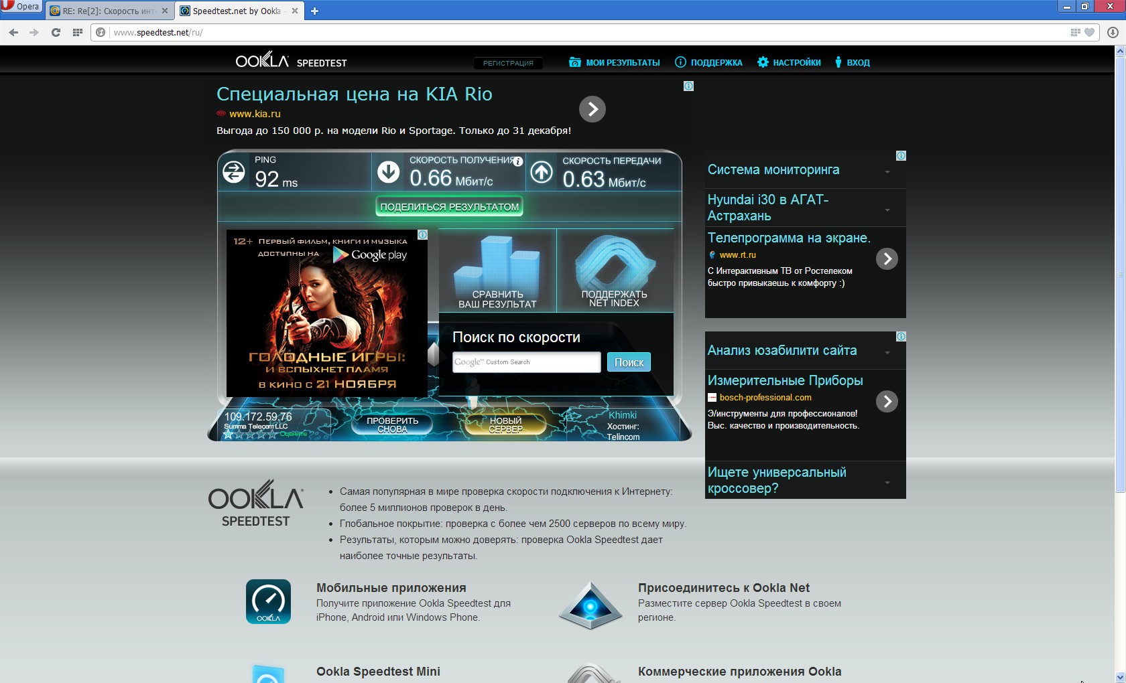Click AdChoices icon on lower right ad block
The height and width of the screenshot is (683, 1126).
901,336
